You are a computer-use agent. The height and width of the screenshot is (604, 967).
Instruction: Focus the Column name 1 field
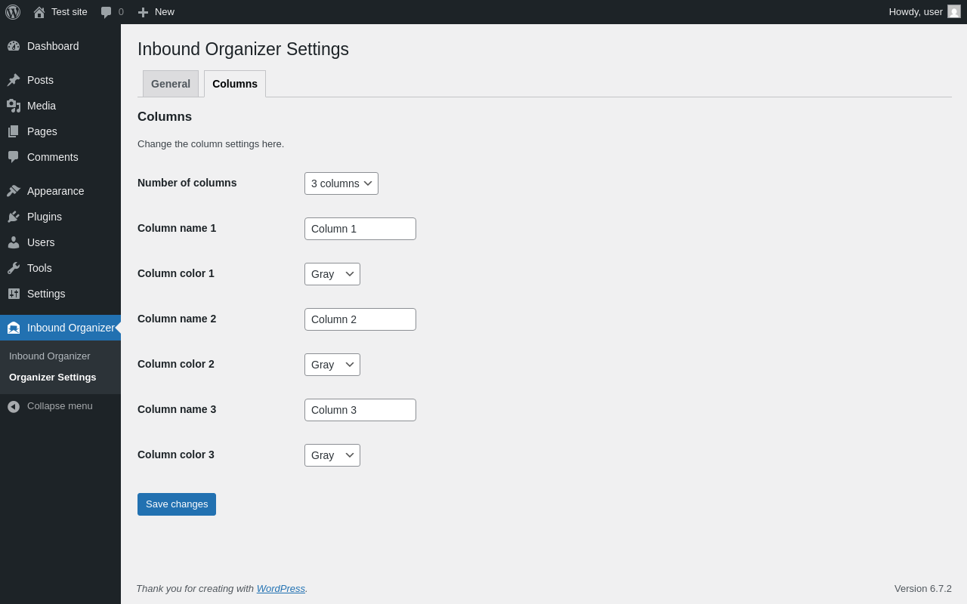tap(360, 229)
